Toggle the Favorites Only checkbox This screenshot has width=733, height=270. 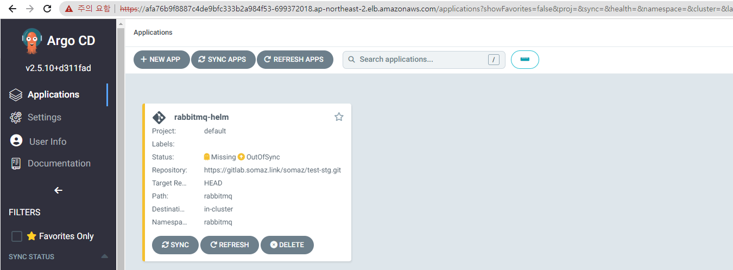pos(17,236)
